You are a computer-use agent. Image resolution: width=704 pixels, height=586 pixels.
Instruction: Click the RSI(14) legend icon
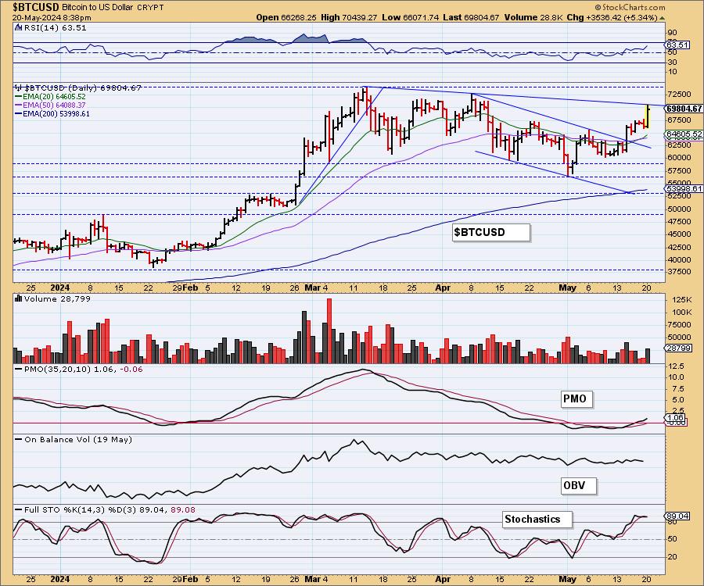tap(19, 28)
